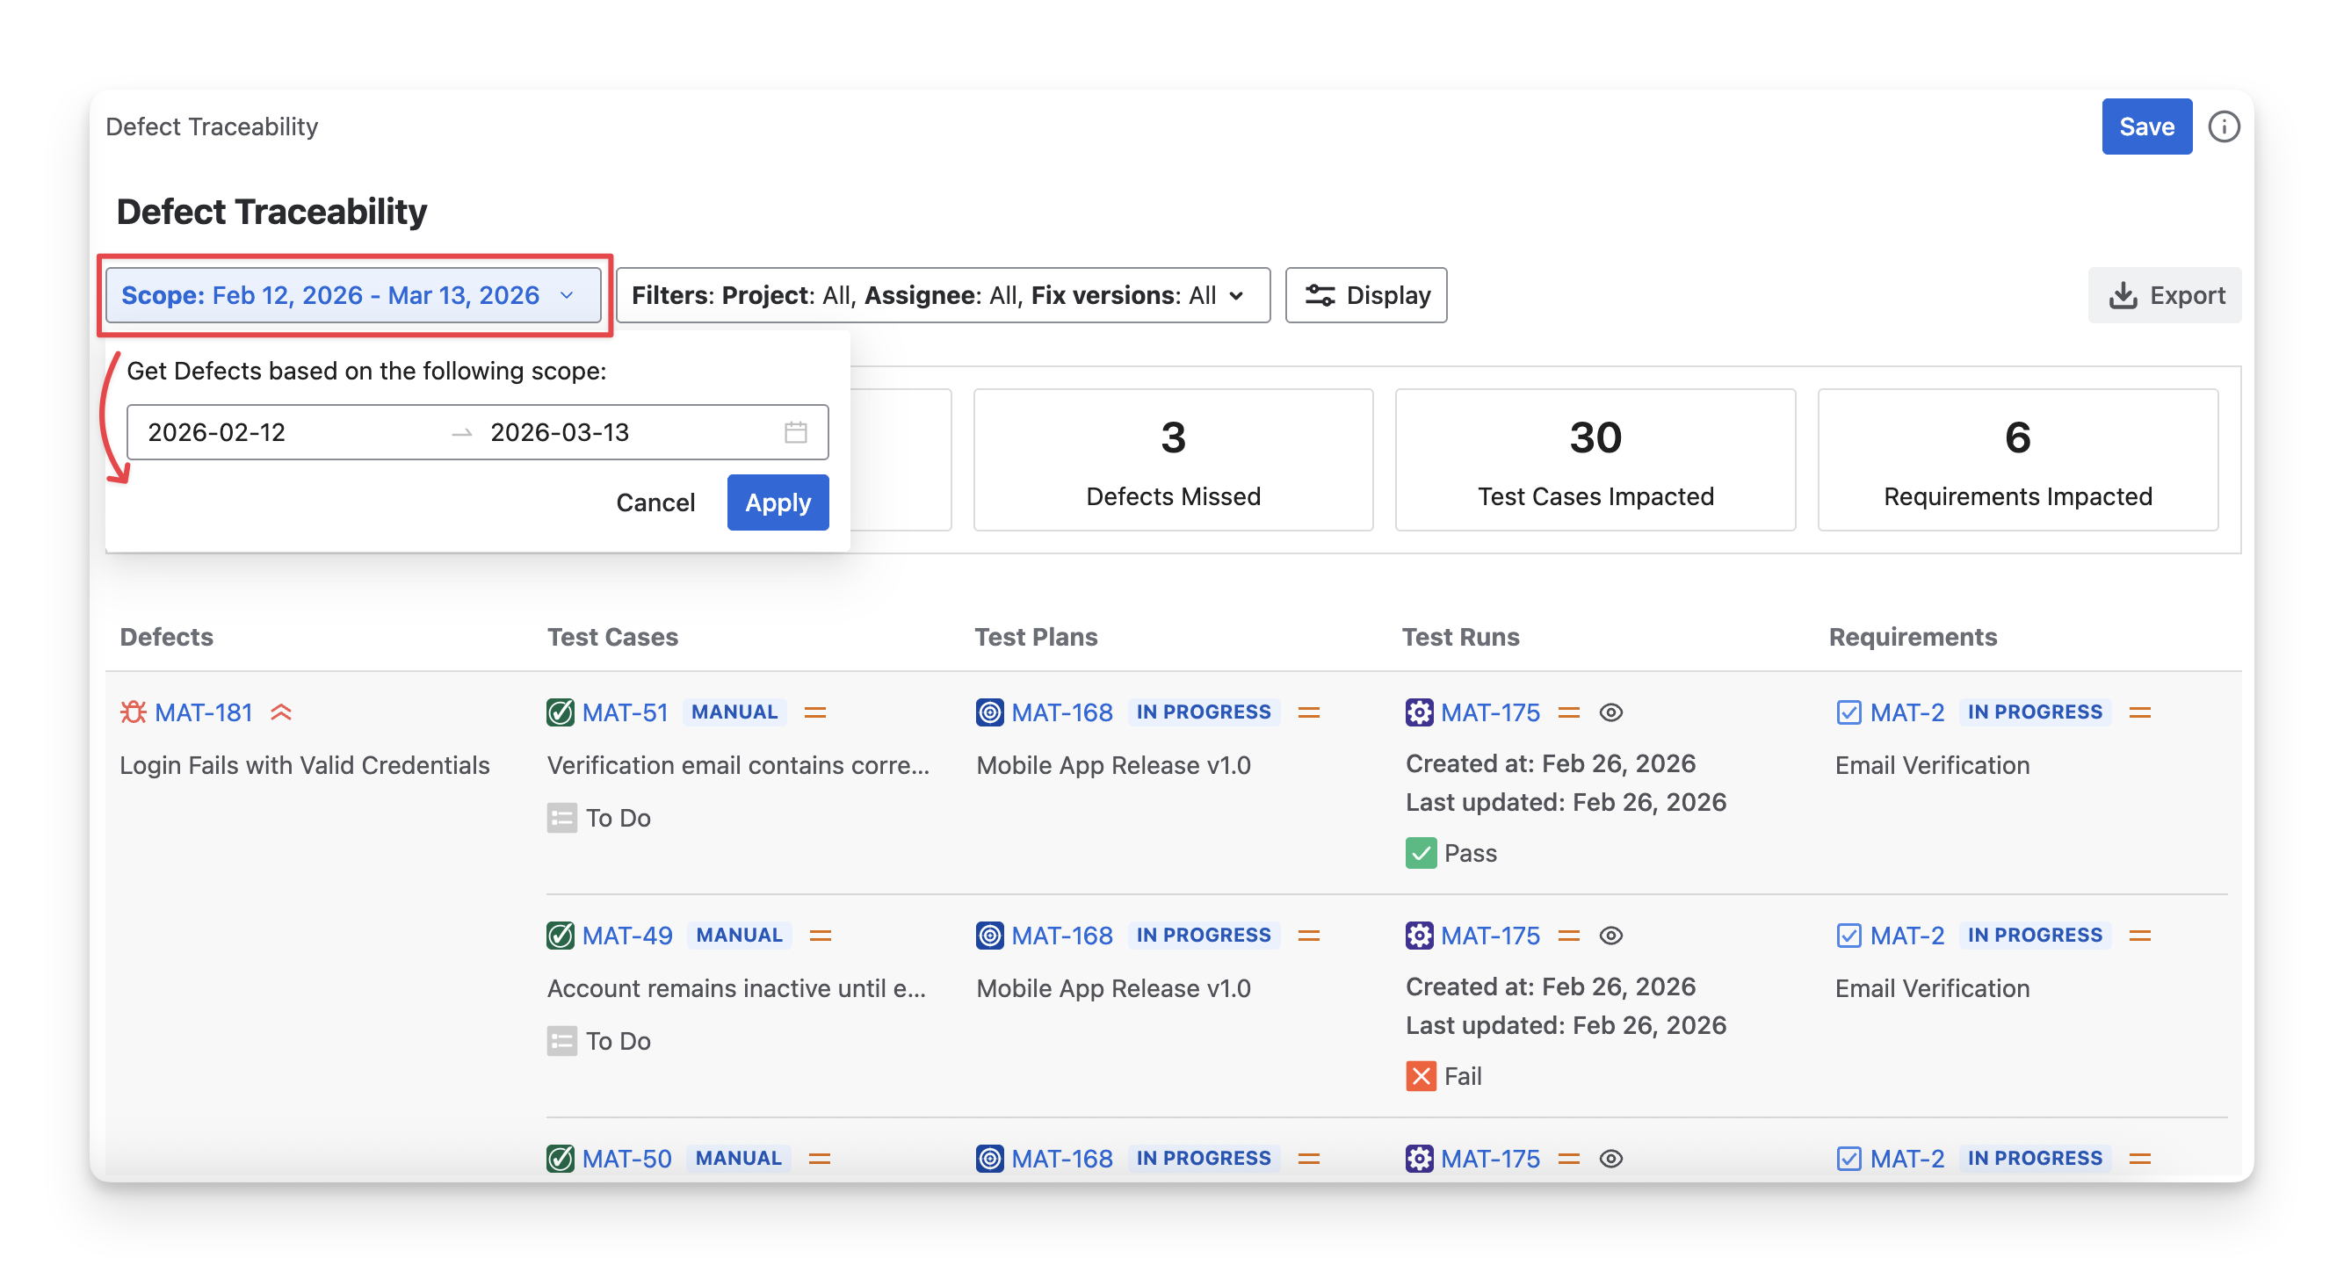Open the Display options menu
The height and width of the screenshot is (1272, 2344).
point(1366,295)
